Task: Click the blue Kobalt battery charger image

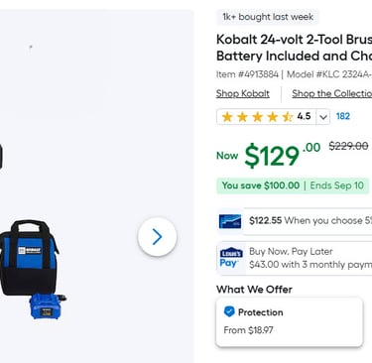Action: coord(47,306)
